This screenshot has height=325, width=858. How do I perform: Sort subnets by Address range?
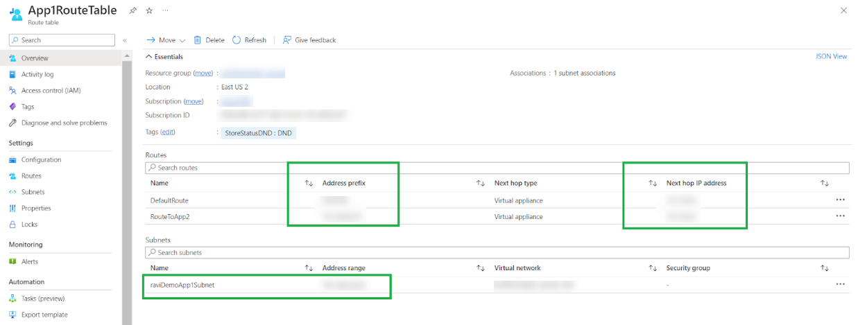[480, 268]
